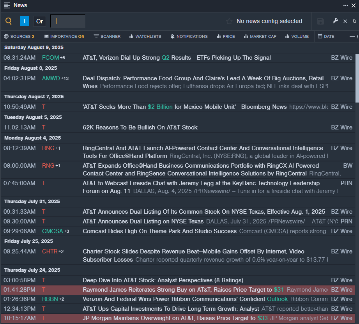Click the duplicate window icon beside the wrench
The image size is (359, 324).
354,21
